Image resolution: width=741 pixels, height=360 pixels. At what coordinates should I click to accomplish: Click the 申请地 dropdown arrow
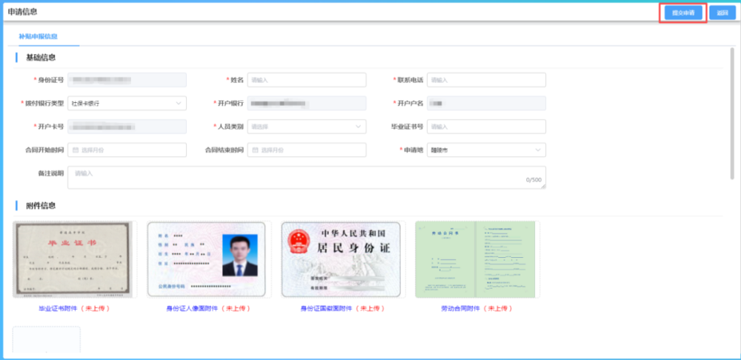(538, 150)
